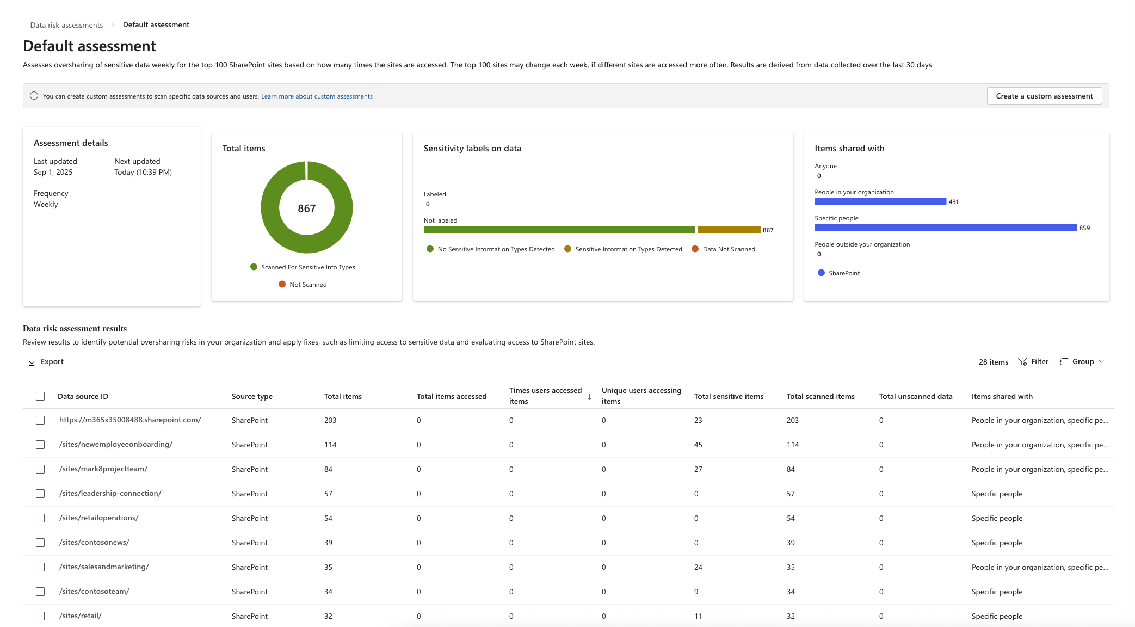Click the Specific people blue bar

pos(945,228)
